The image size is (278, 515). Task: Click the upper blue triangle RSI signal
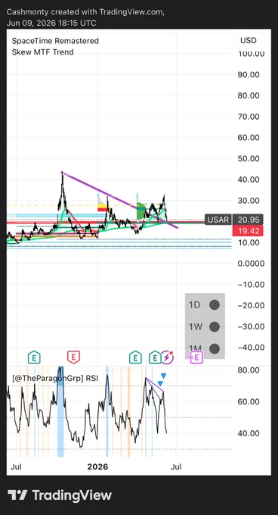[x=164, y=376]
